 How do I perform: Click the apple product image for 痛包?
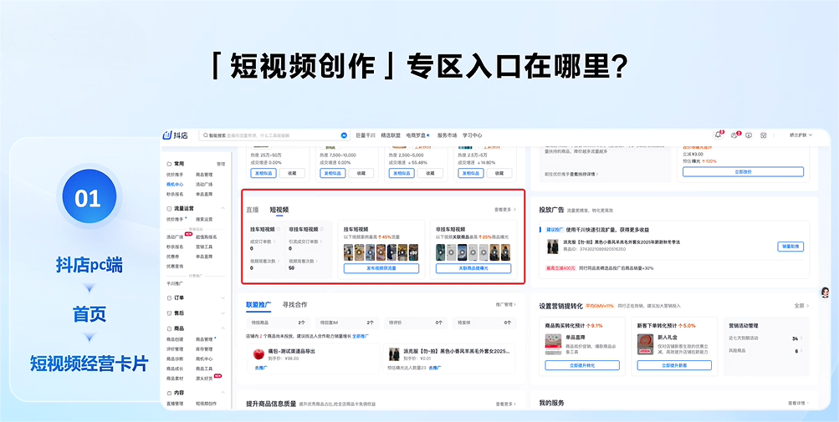pyautogui.click(x=259, y=354)
